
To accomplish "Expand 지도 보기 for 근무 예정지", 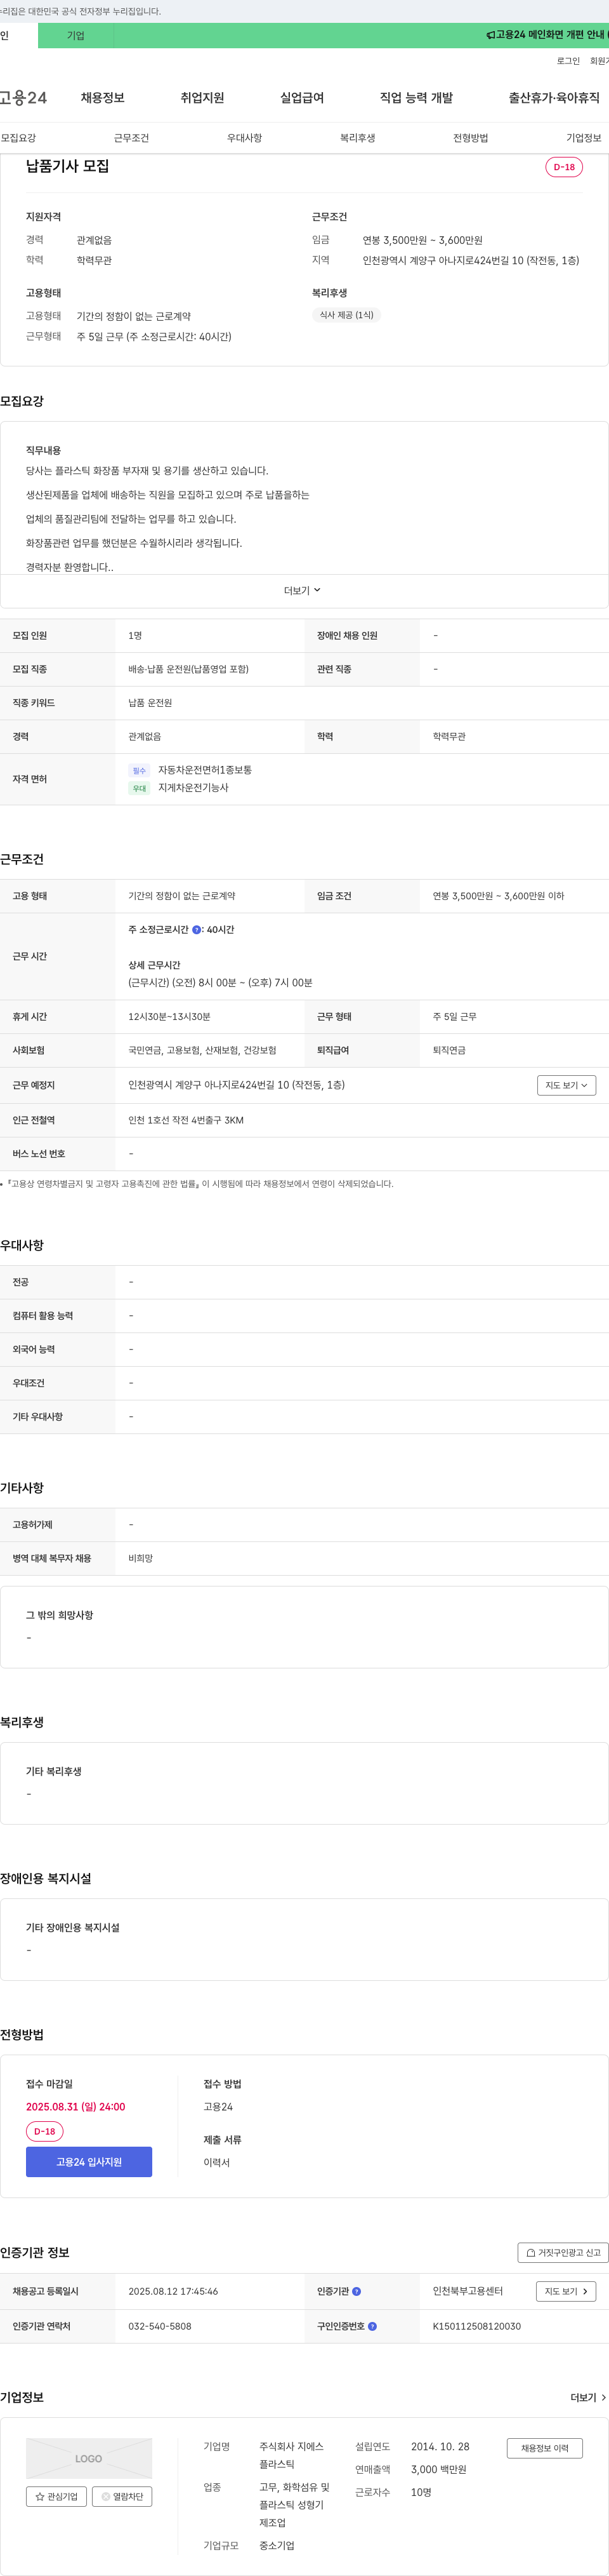I will pyautogui.click(x=566, y=1085).
